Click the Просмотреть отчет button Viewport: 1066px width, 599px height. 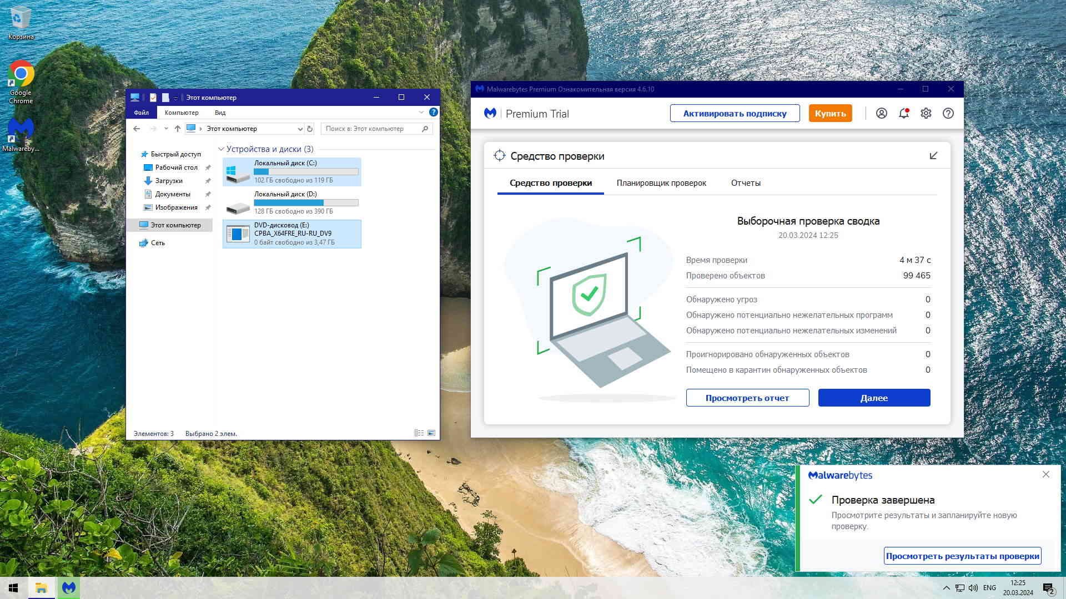747,398
